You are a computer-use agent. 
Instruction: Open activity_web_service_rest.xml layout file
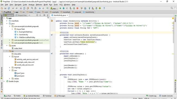pyautogui.click(x=28, y=59)
